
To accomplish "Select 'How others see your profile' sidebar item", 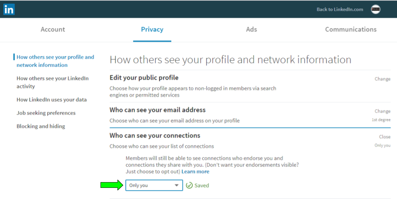I will 55,61.
